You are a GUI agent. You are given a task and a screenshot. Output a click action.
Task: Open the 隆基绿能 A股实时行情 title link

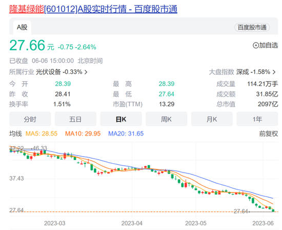93,9
